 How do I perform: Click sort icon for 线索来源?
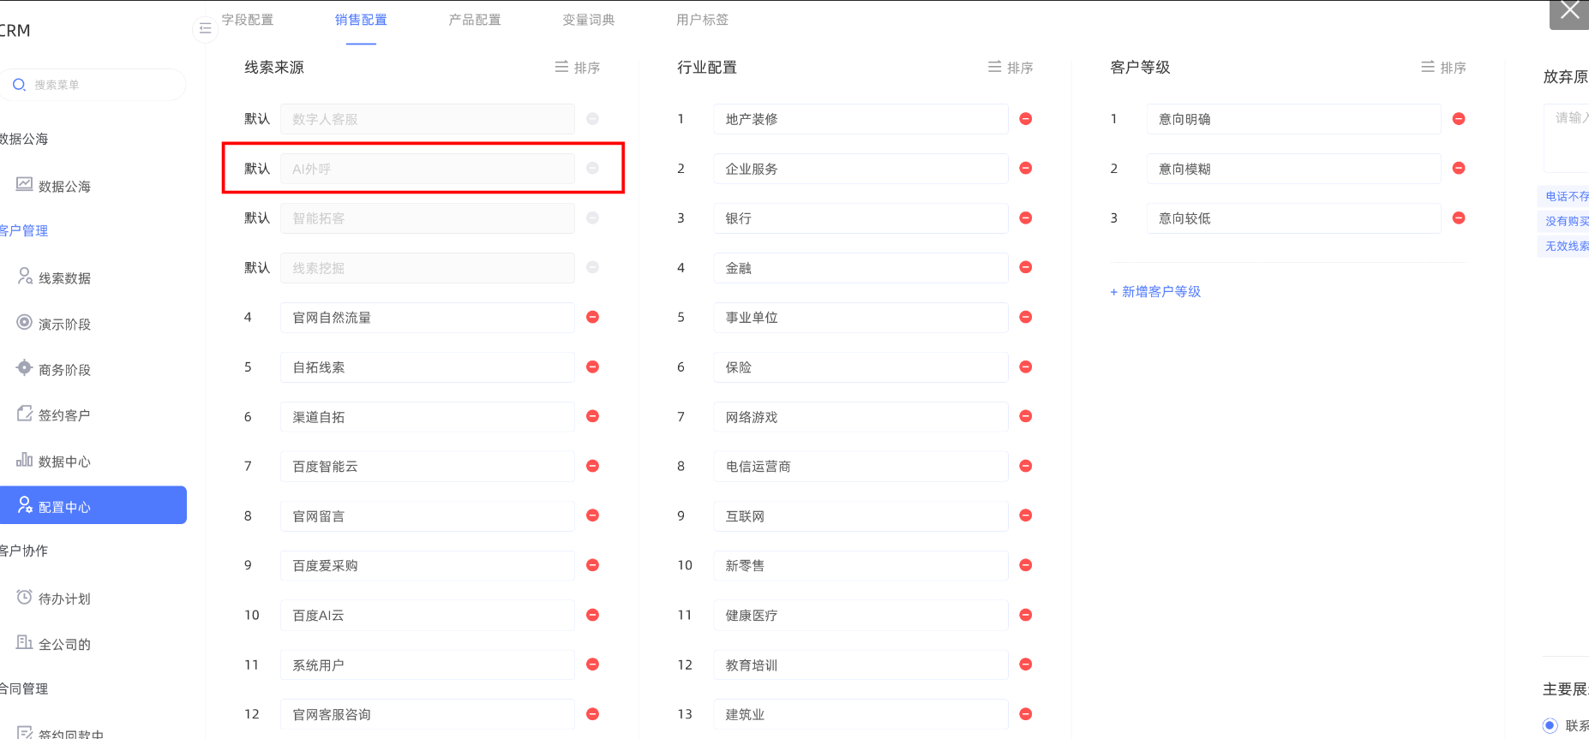click(578, 68)
